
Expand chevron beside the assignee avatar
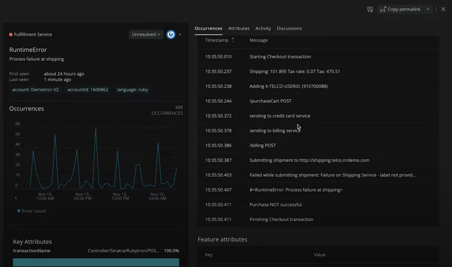point(180,35)
